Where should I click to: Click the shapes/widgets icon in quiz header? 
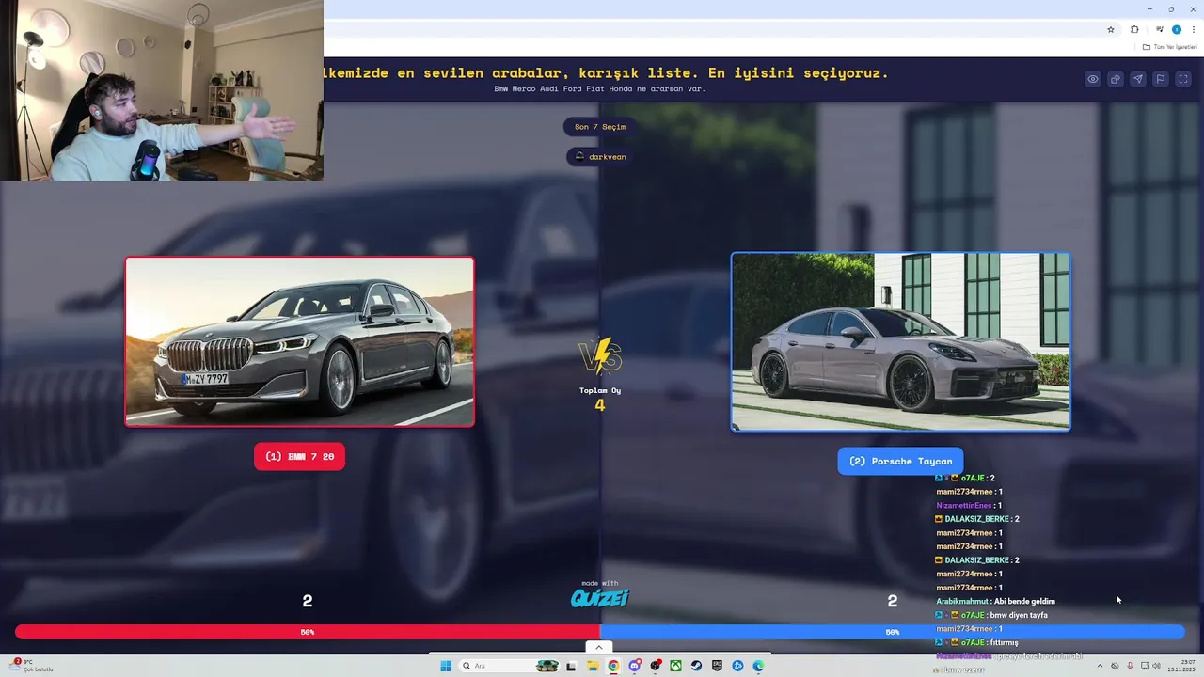coord(1116,79)
